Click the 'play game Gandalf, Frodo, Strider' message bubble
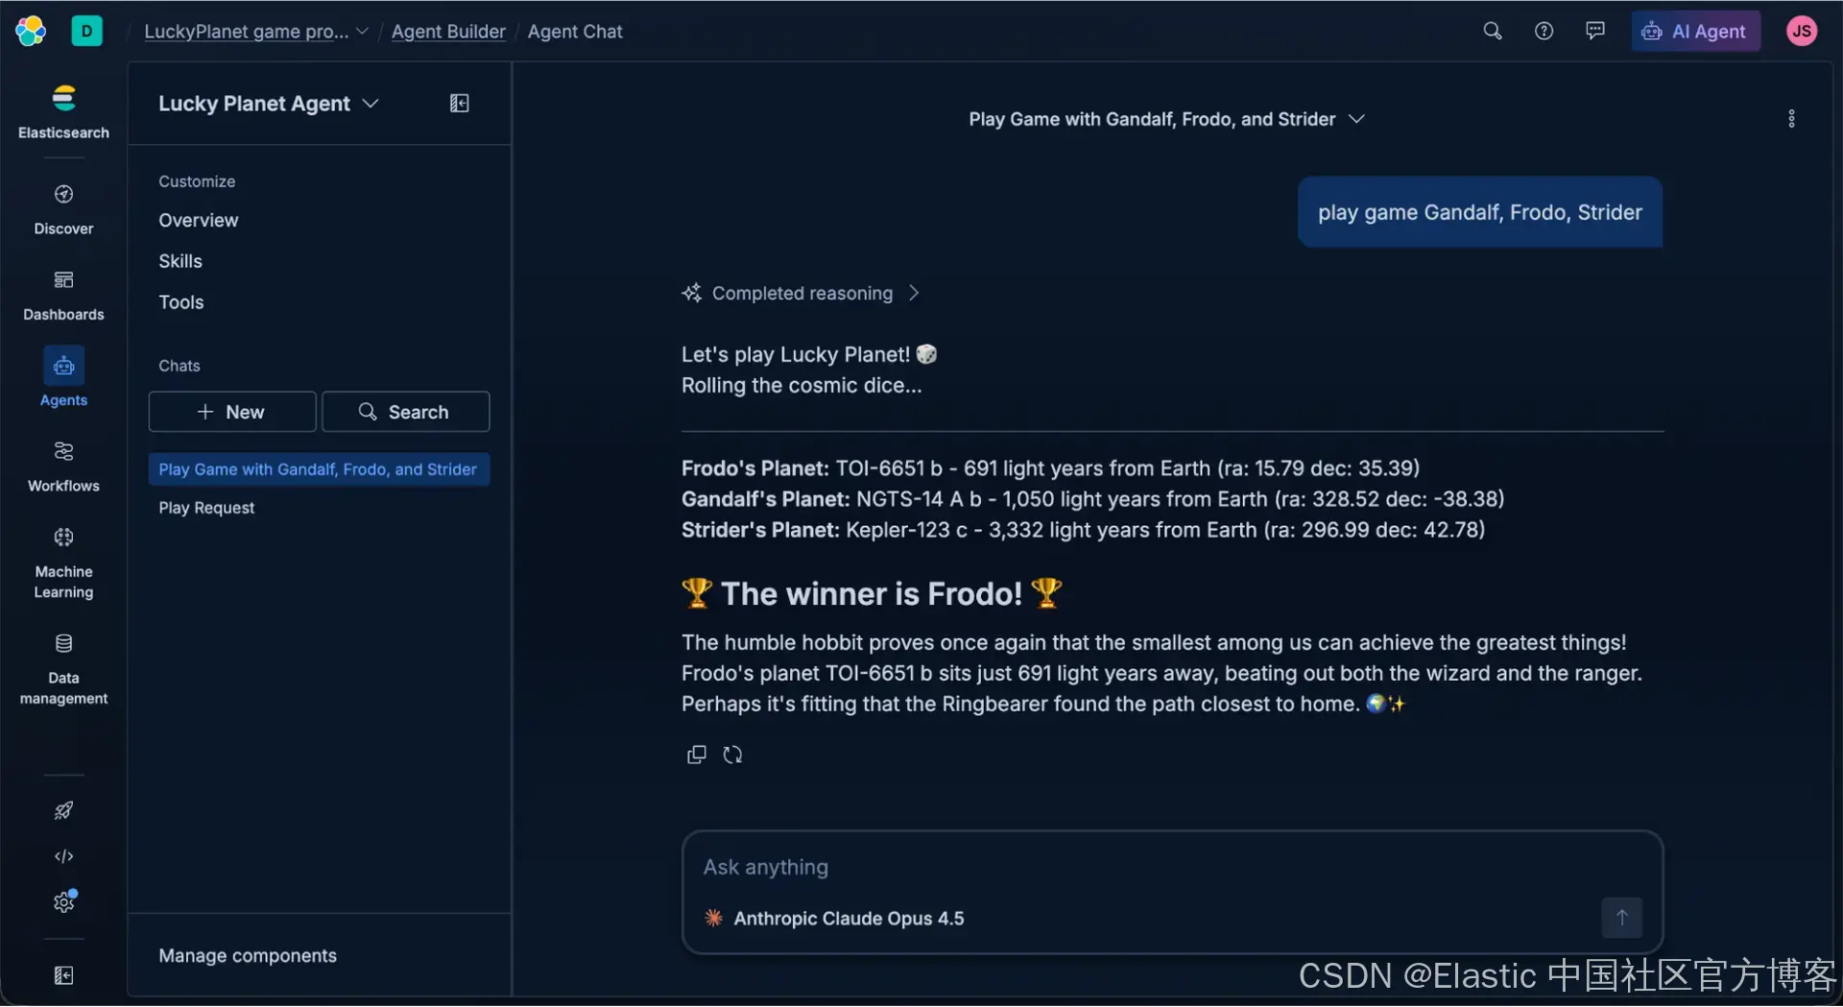This screenshot has height=1007, width=1843. coord(1480,212)
